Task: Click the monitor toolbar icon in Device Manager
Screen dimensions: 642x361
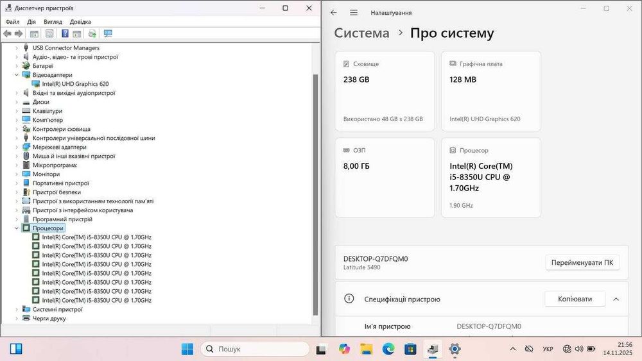Action: [x=108, y=33]
